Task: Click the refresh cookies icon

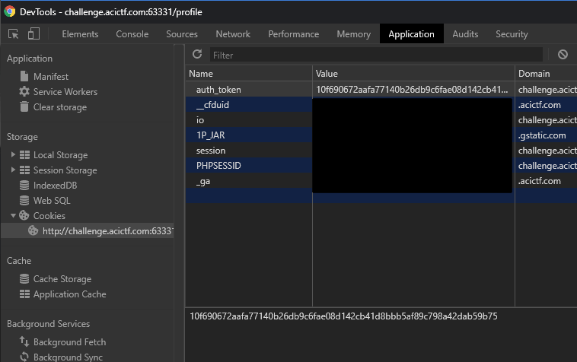Action: click(197, 55)
